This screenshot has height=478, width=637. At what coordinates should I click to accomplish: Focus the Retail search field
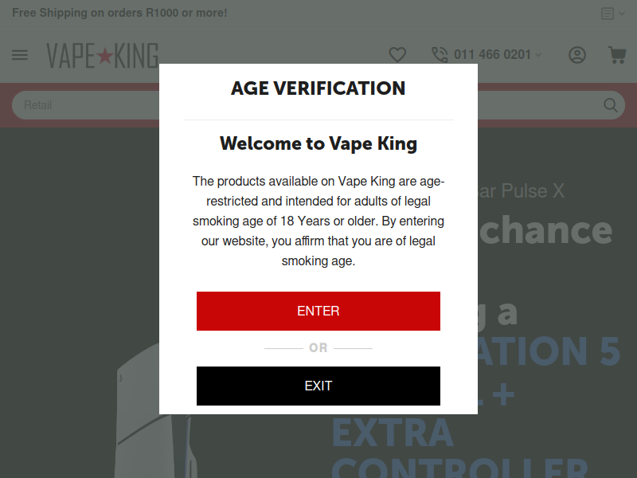[x=85, y=105]
